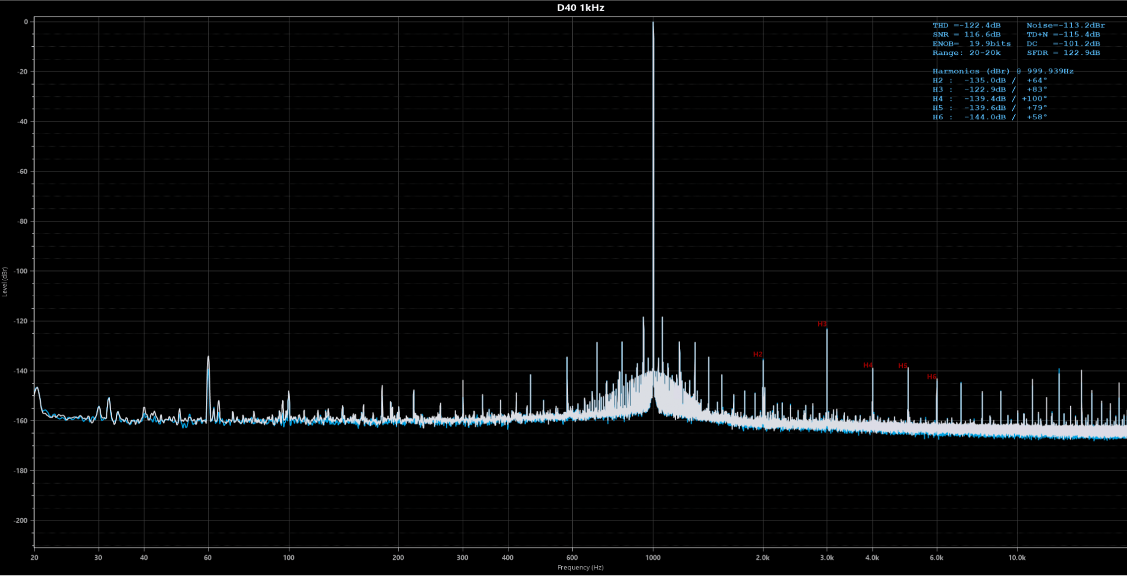The width and height of the screenshot is (1127, 576).
Task: Click the Noise=-113.2dBr readout
Action: click(1065, 25)
